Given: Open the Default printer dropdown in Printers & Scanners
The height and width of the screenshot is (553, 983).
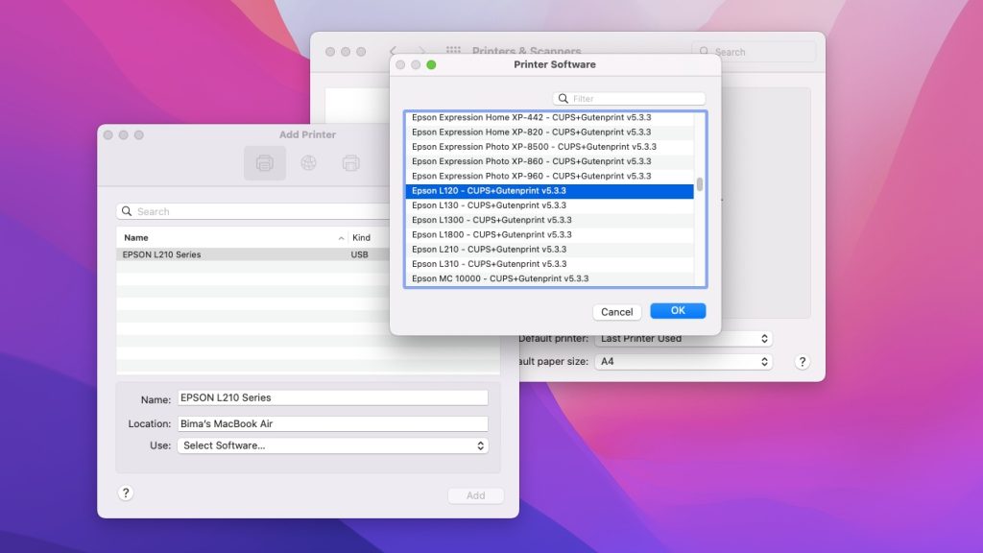Looking at the screenshot, I should (683, 339).
